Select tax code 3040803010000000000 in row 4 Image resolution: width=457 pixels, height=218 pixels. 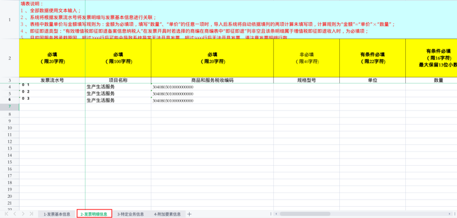point(212,87)
